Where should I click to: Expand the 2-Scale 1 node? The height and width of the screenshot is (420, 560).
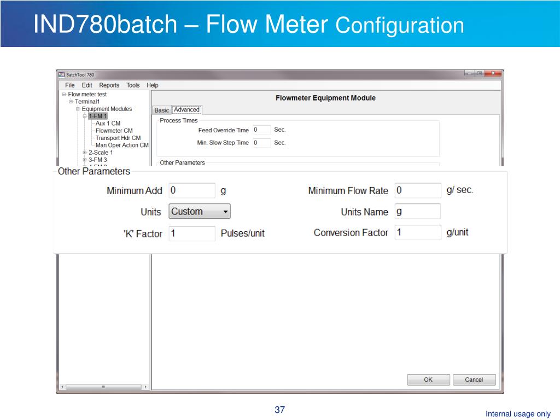[85, 153]
